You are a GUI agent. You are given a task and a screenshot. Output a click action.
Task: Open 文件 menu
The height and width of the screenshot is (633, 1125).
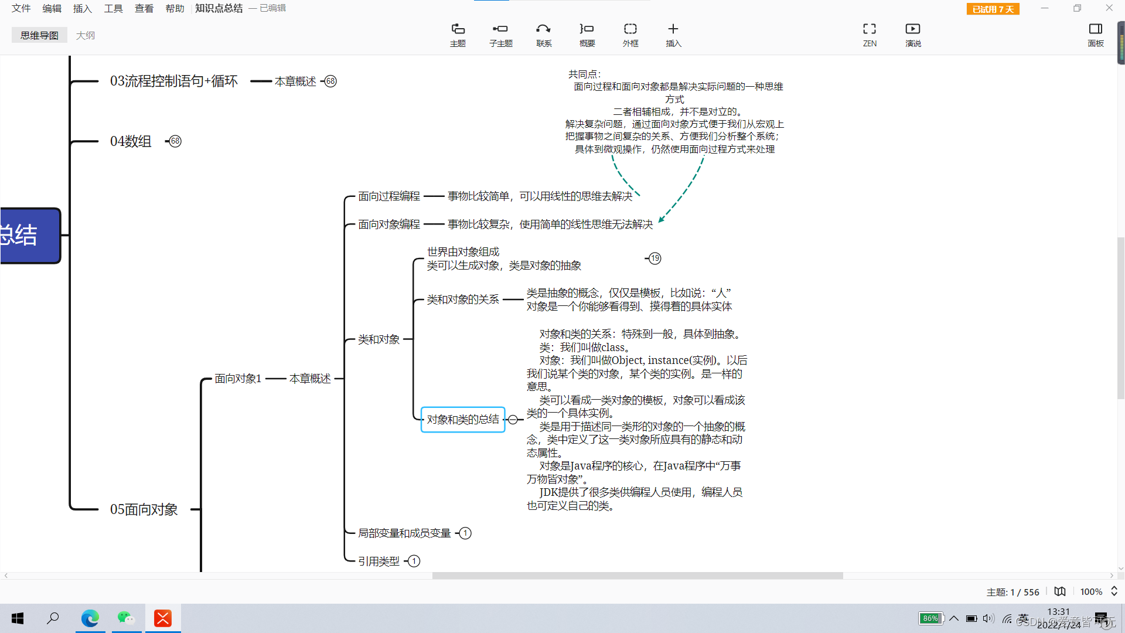[21, 8]
